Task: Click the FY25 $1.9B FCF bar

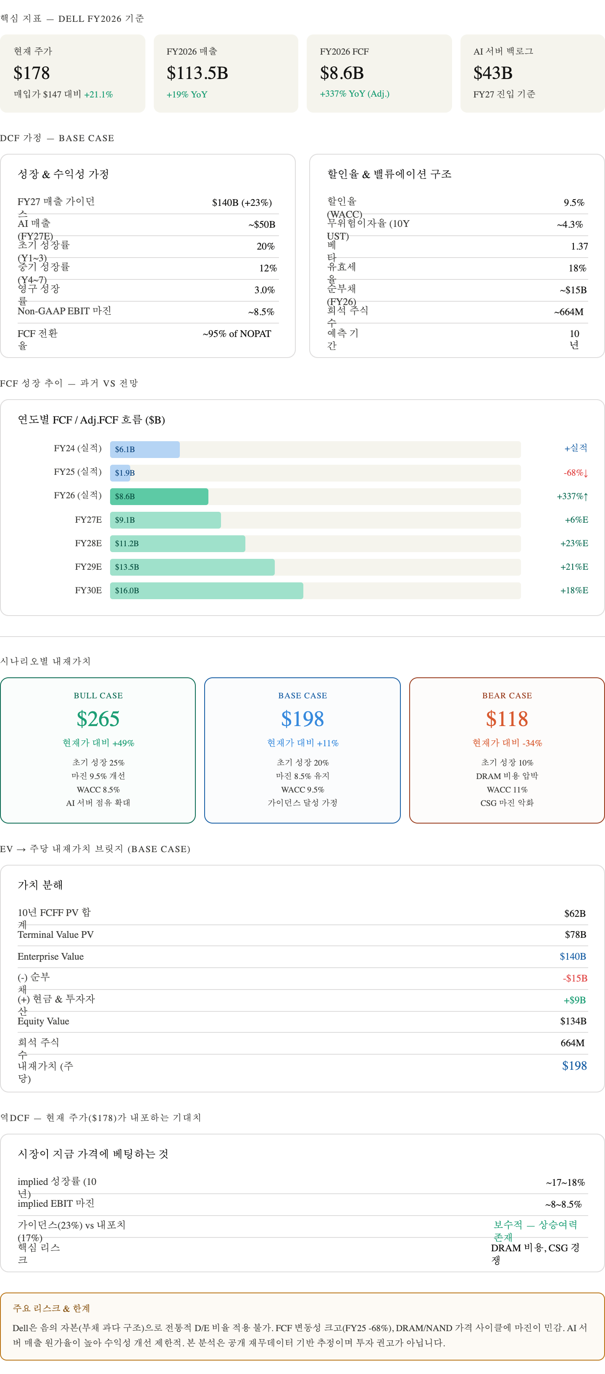Action: click(121, 473)
